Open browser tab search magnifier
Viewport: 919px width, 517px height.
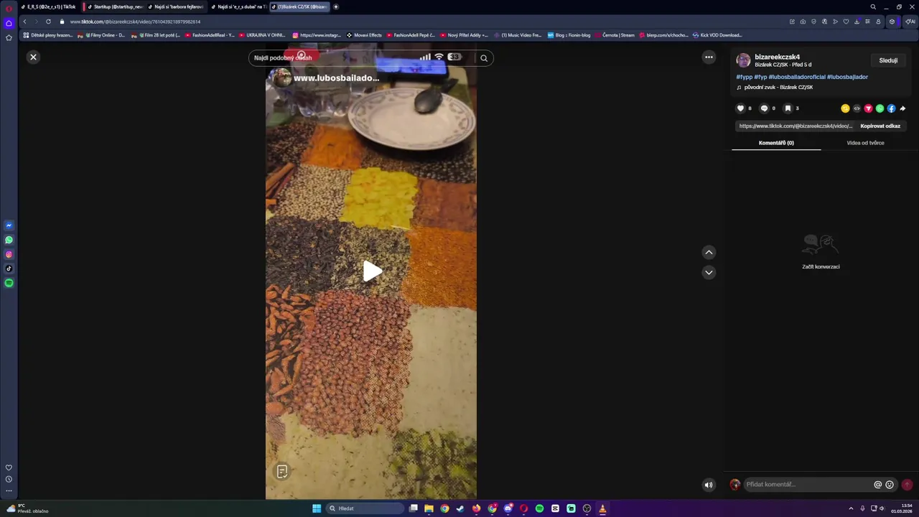click(x=873, y=6)
